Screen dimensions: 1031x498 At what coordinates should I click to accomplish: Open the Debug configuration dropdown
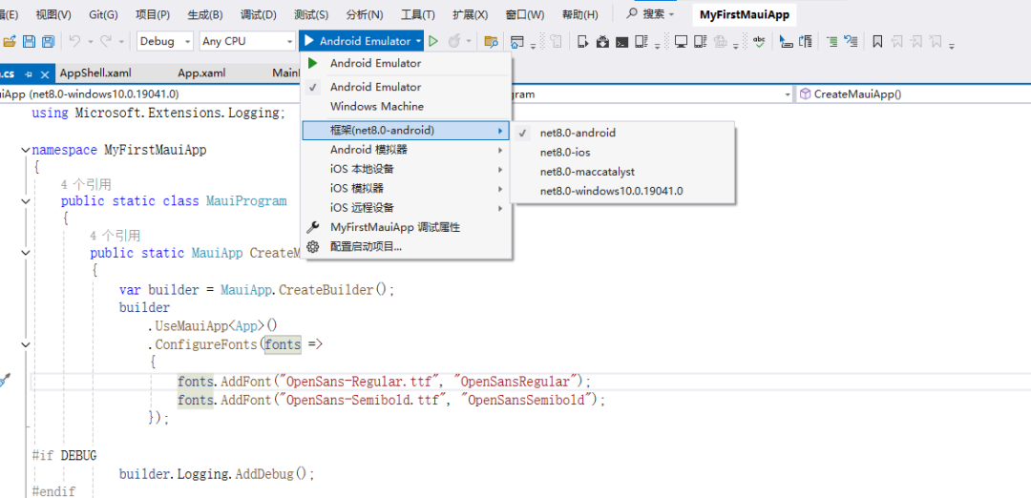pyautogui.click(x=166, y=41)
